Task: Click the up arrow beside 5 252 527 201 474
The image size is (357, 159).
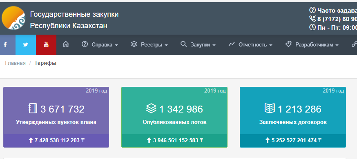Action: tap(268, 140)
